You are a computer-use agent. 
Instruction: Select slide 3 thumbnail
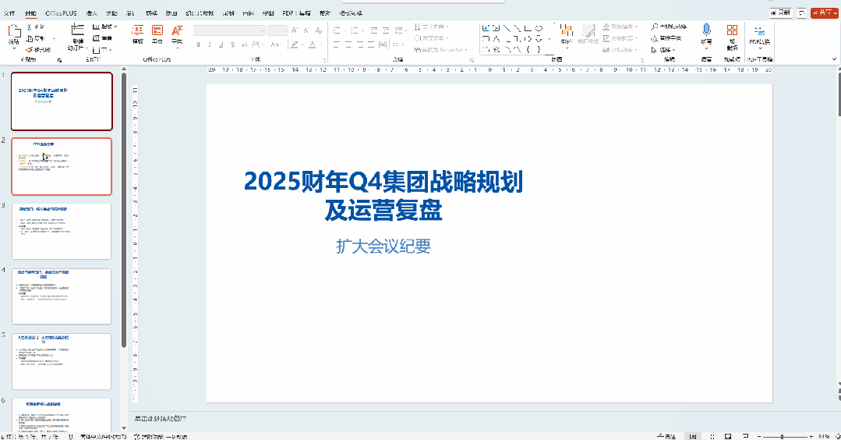(62, 231)
